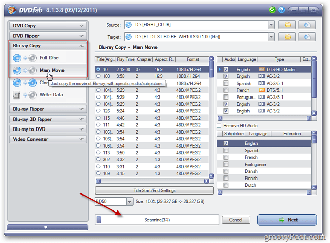Select the Main Movie copy mode
This screenshot has height=243, width=330.
tap(47, 70)
